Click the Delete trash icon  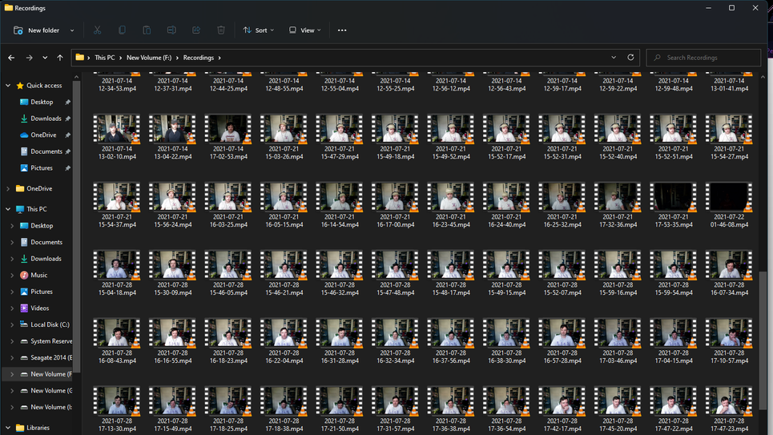[x=221, y=30]
